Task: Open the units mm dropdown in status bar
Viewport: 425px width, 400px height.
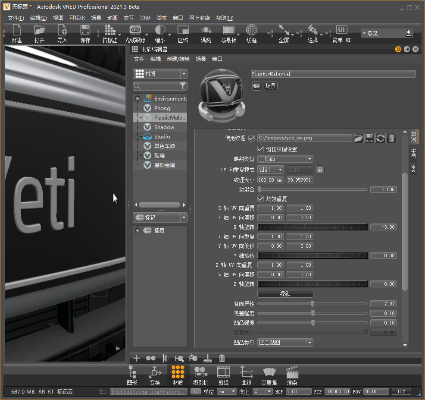Action: (227, 392)
